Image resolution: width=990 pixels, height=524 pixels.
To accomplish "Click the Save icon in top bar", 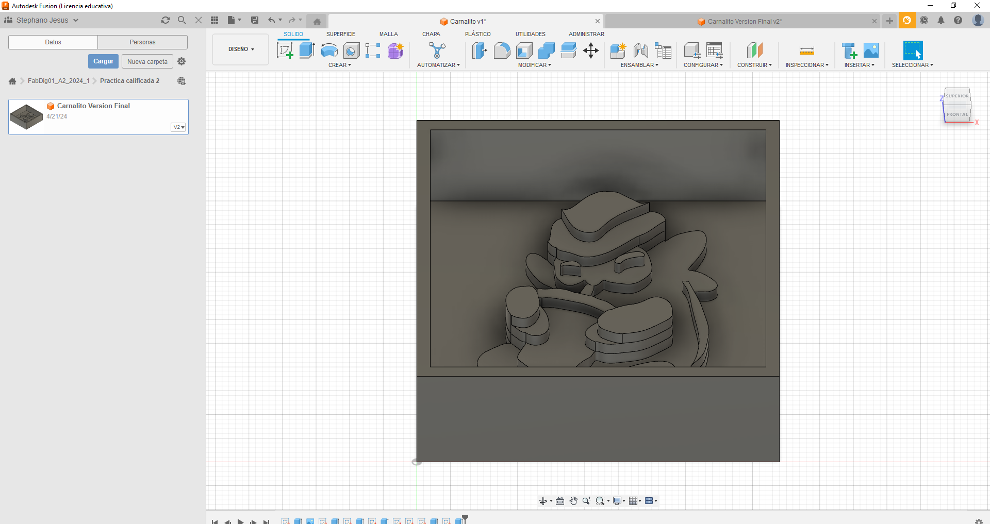I will (x=255, y=20).
